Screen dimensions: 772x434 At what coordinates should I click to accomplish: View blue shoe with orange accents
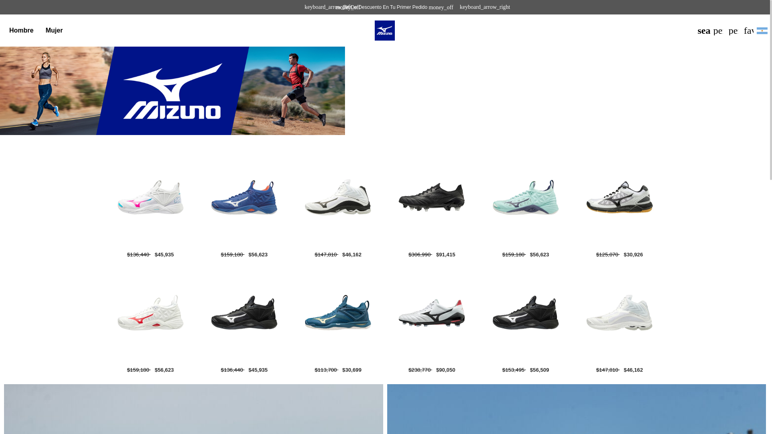pos(244,197)
